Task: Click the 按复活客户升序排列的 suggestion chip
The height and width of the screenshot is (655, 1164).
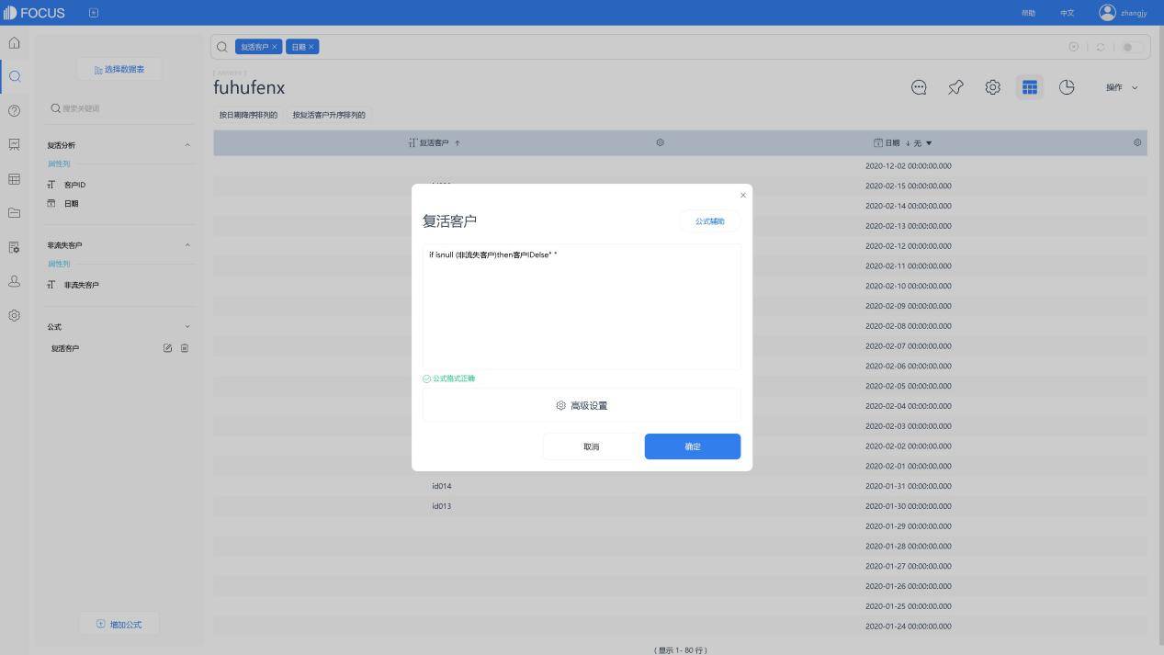Action: 329,115
